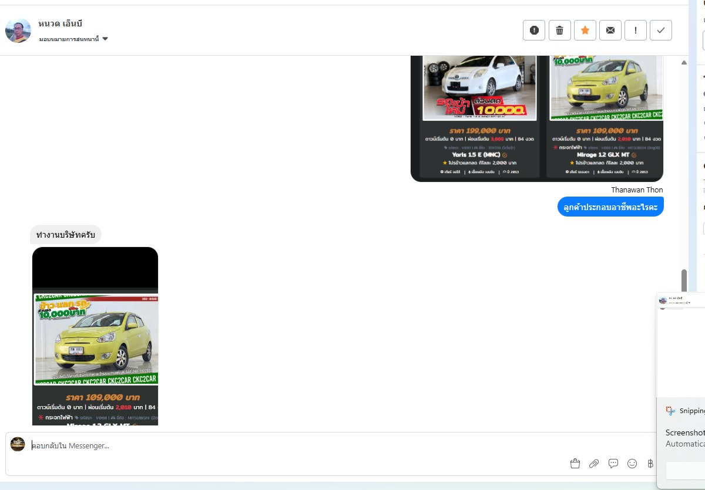
Task: Open assign conversation dropdown under contact name
Action: click(x=73, y=39)
